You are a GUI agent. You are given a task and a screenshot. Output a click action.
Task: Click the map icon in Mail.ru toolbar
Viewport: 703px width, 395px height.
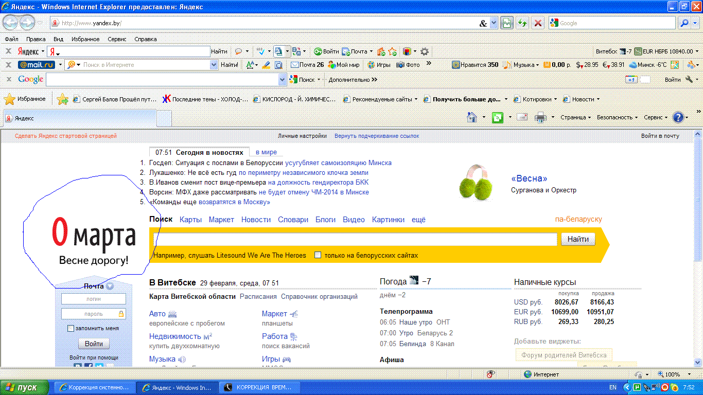pyautogui.click(x=675, y=65)
